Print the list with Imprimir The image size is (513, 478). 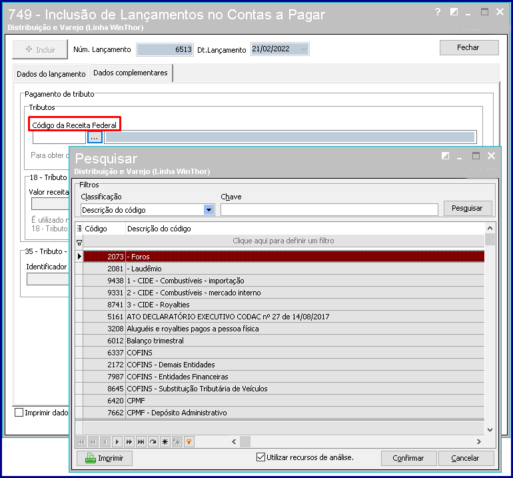point(105,458)
